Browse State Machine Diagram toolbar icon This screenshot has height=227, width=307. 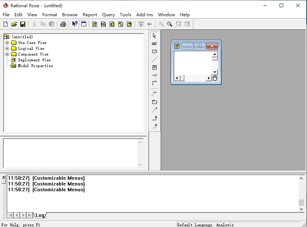120,24
